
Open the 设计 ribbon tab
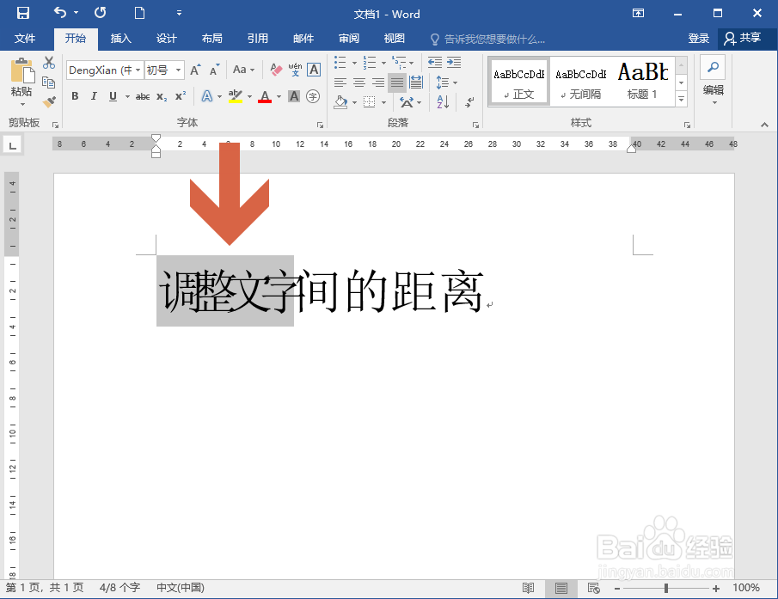click(x=166, y=39)
